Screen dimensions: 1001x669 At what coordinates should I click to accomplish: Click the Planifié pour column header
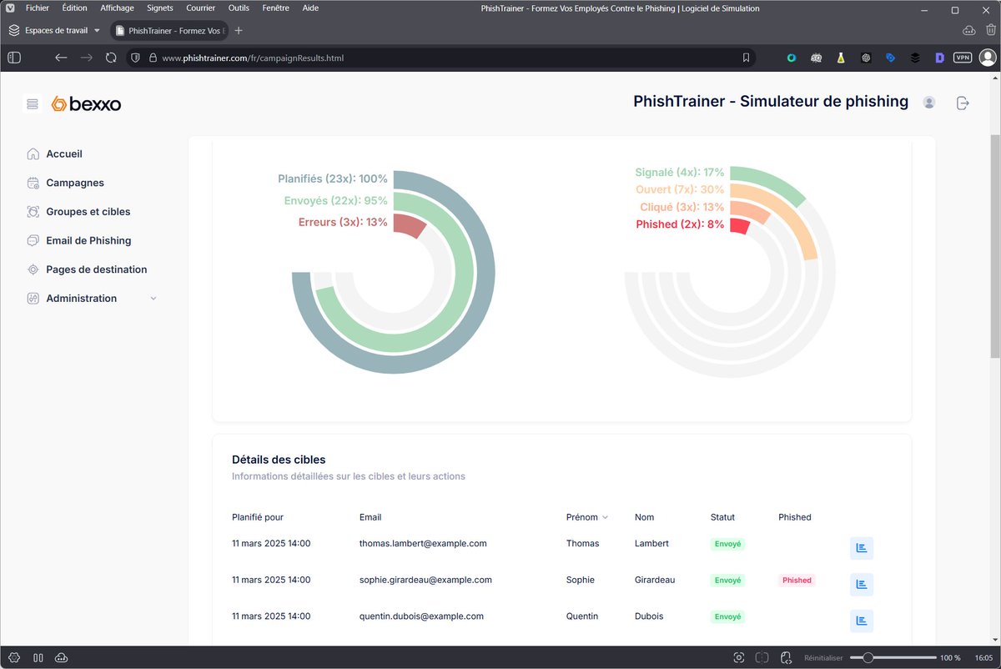click(x=258, y=517)
